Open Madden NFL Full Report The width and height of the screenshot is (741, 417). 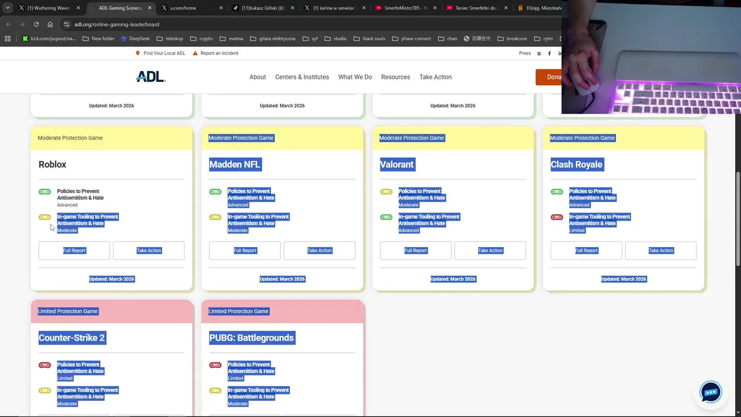(245, 250)
